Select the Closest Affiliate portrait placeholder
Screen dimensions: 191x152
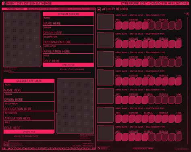[x=75, y=106]
